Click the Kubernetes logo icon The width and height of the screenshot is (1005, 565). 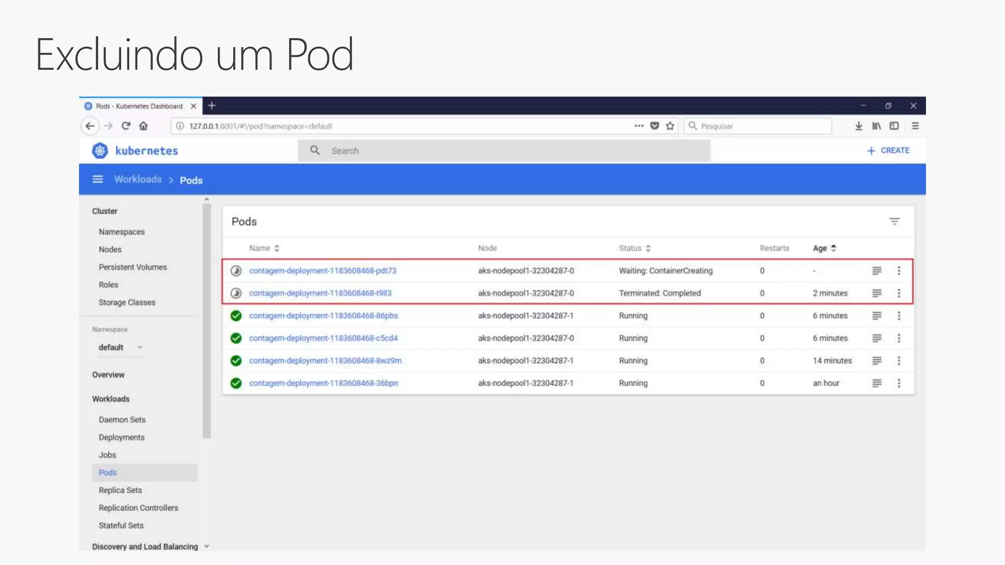pos(100,151)
